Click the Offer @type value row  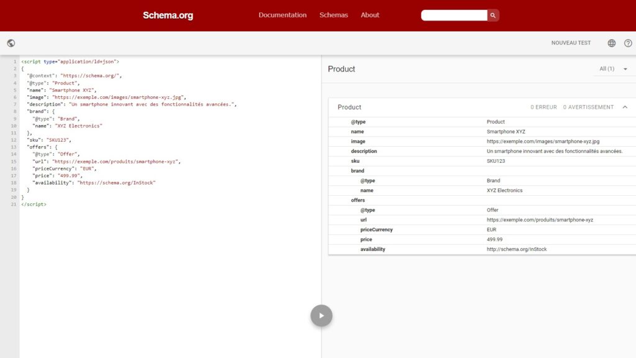[493, 210]
